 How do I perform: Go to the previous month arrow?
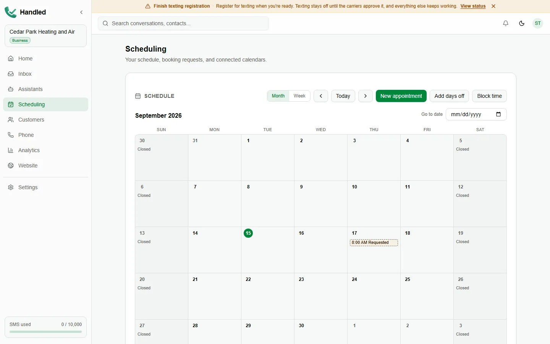[321, 96]
